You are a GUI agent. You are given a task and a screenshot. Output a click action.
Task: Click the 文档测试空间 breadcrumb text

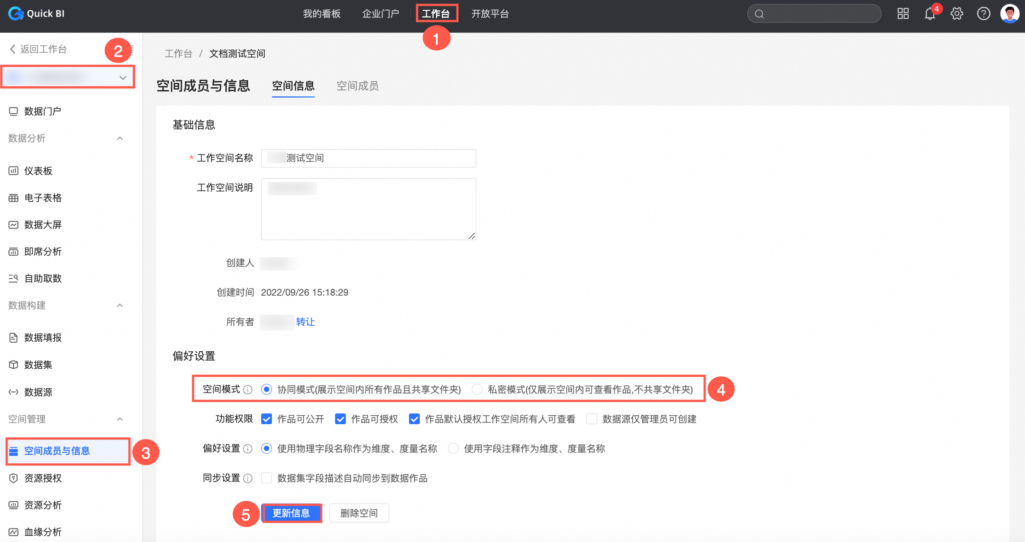(x=237, y=54)
